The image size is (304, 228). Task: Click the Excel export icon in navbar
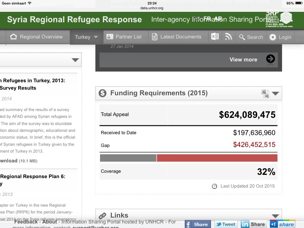[215, 37]
